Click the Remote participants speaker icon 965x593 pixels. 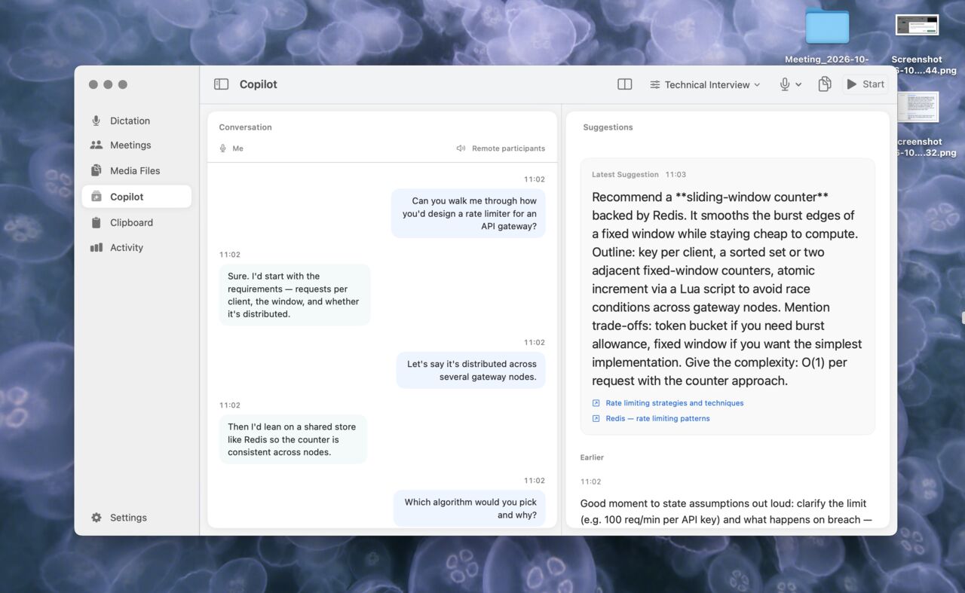461,148
